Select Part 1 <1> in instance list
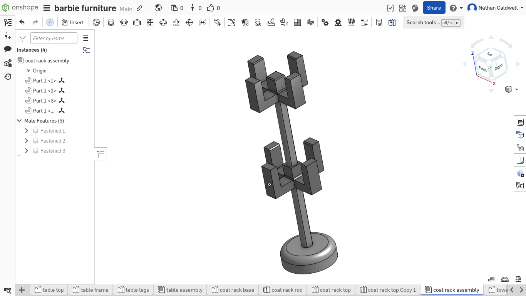 tap(45, 81)
